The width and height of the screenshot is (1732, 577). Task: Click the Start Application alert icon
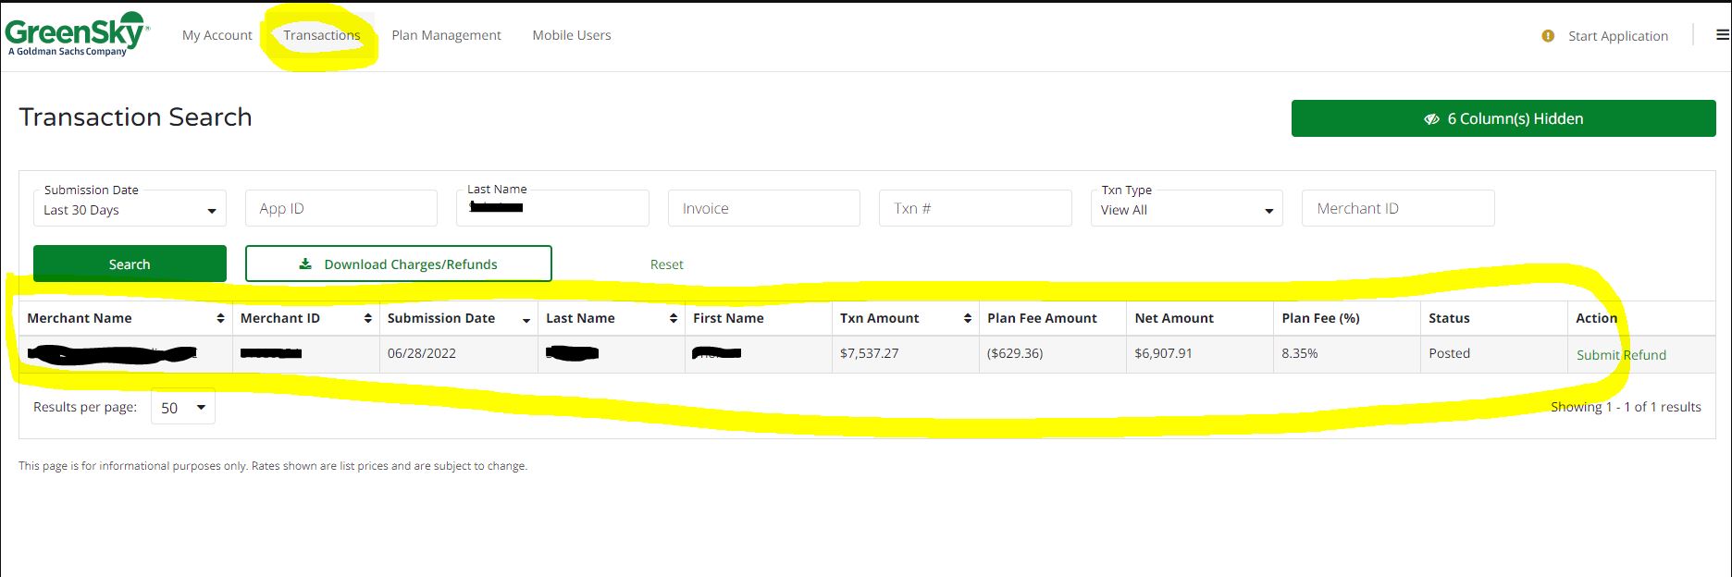(1548, 36)
